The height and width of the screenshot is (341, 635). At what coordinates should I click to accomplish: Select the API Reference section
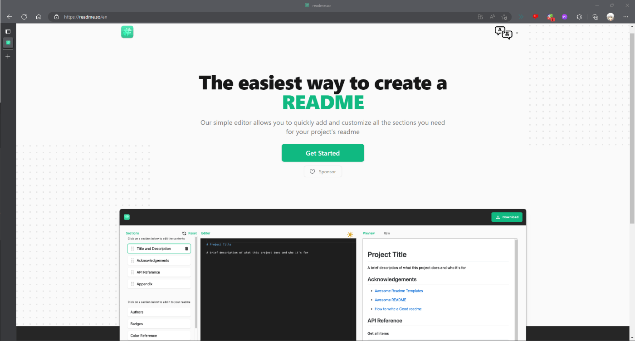[x=159, y=272]
